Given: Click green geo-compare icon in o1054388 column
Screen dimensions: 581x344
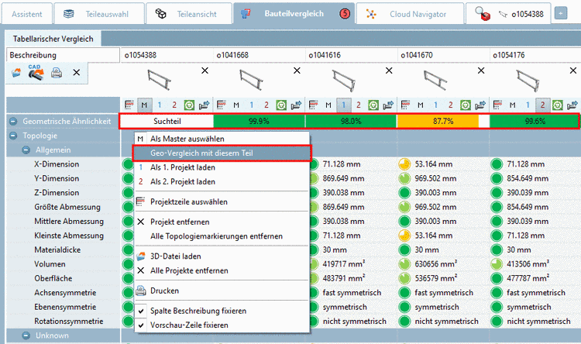Looking at the screenshot, I should coord(189,105).
